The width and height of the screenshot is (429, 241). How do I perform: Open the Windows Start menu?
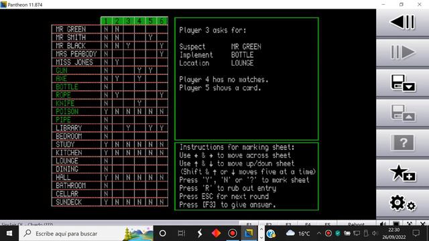(x=9, y=234)
